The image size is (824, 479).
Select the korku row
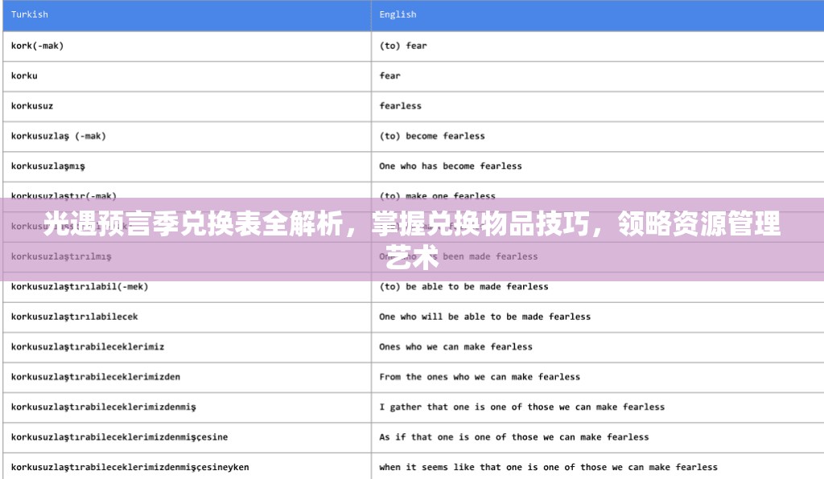pyautogui.click(x=24, y=76)
